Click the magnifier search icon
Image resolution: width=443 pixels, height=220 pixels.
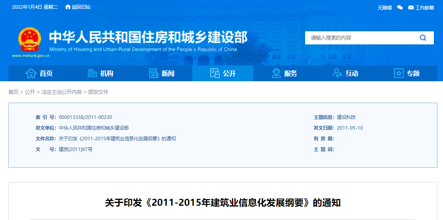point(423,38)
